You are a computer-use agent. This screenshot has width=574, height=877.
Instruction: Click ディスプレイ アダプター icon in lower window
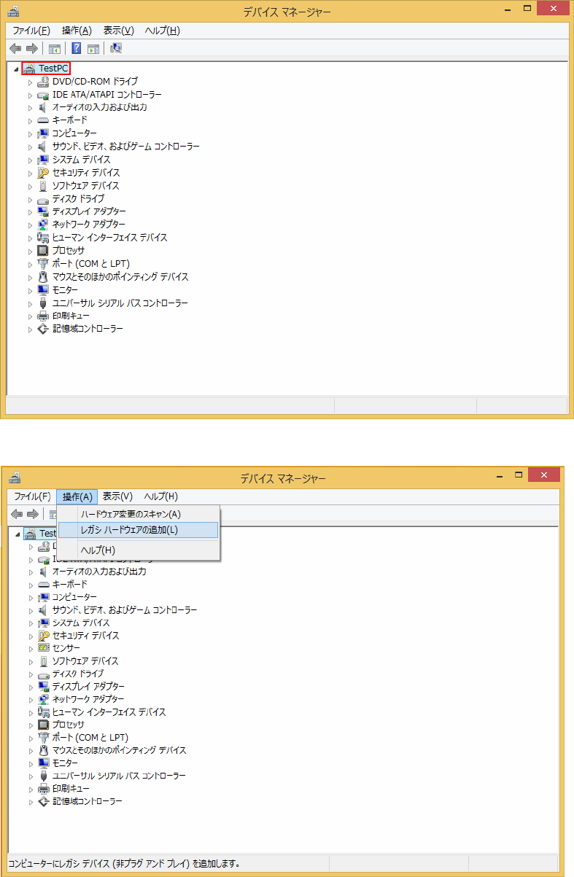[x=43, y=687]
